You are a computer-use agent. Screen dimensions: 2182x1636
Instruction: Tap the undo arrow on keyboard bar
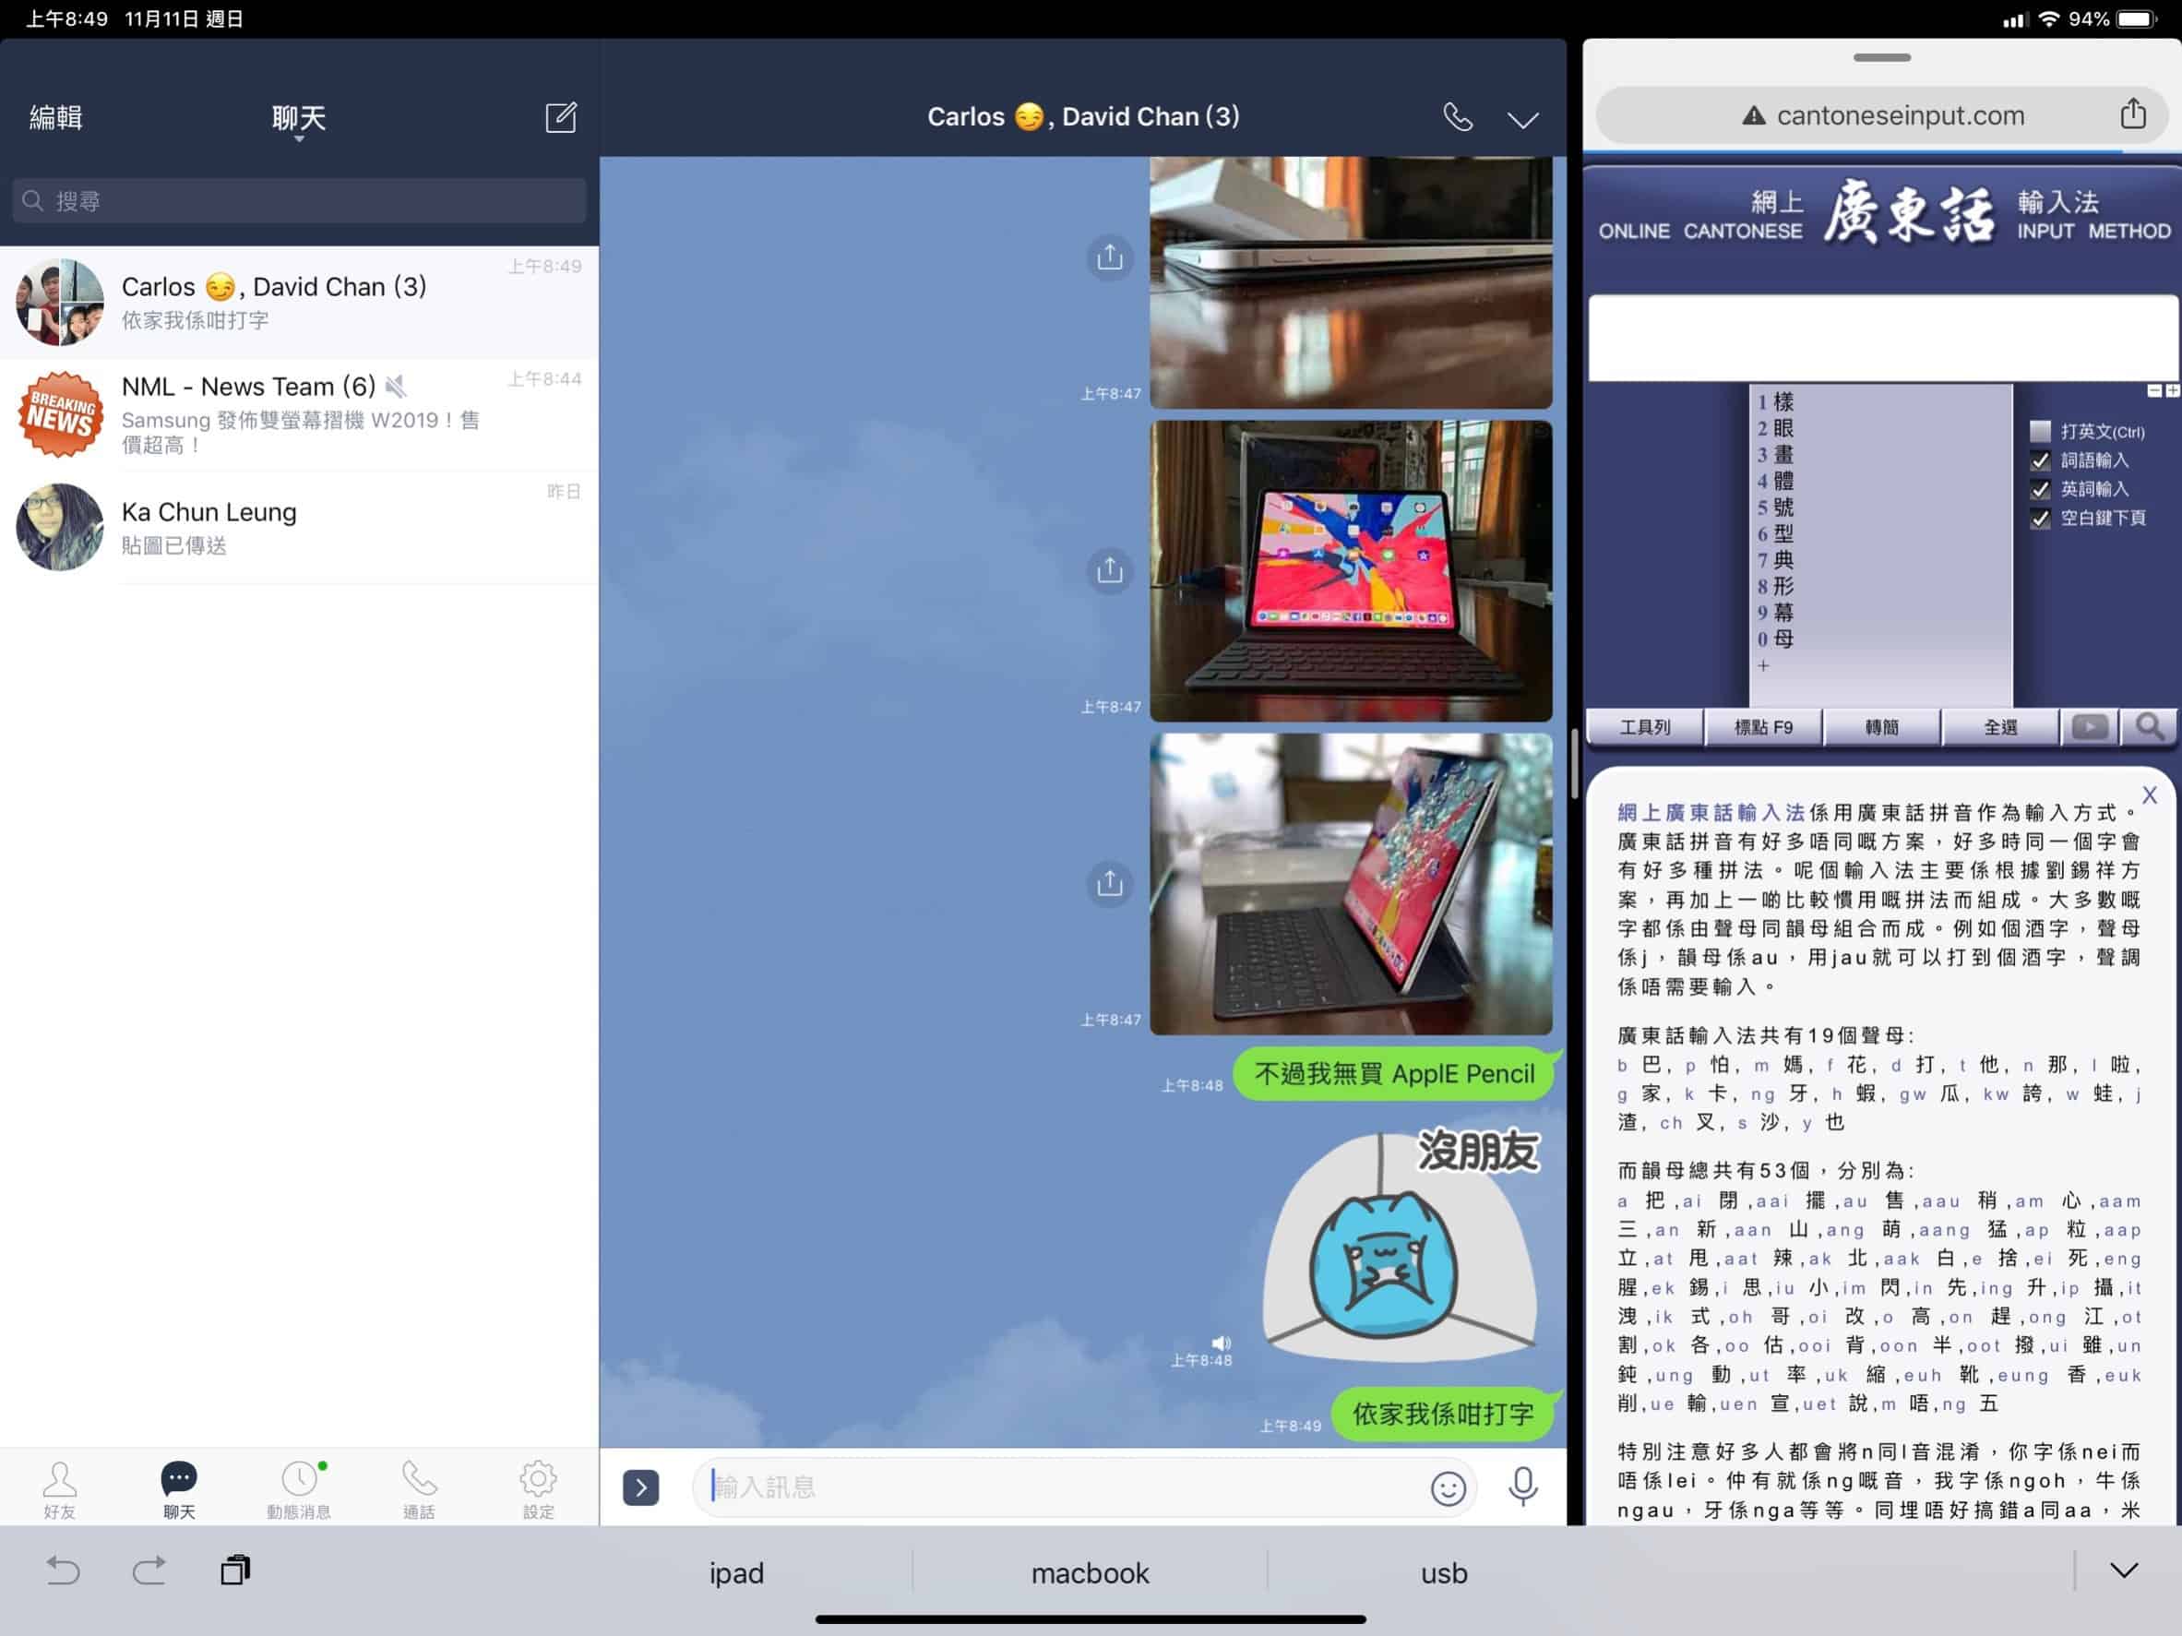point(63,1570)
